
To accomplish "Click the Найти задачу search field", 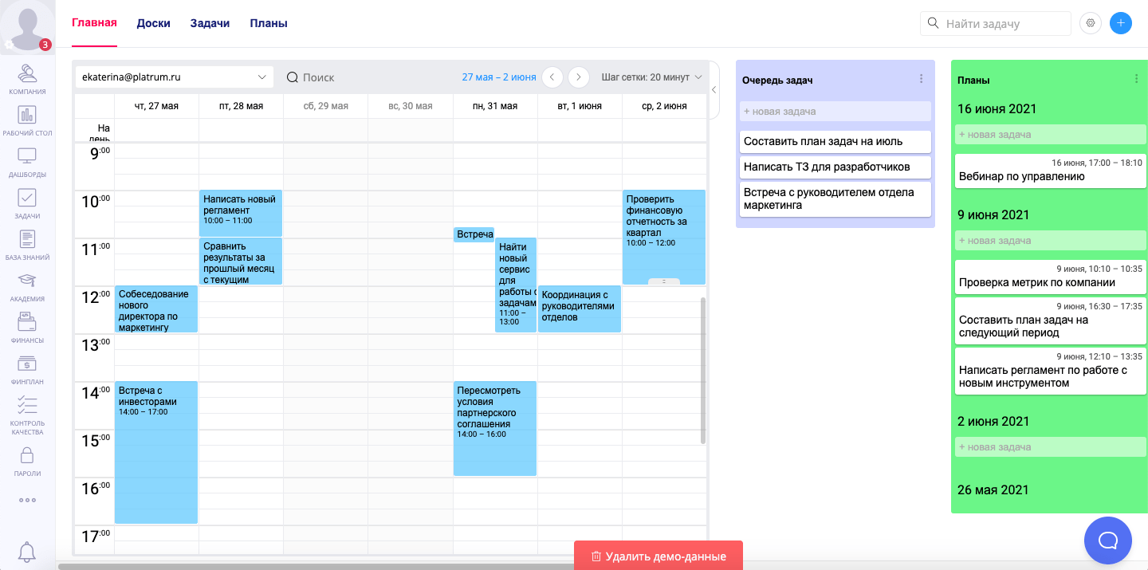I will (x=1005, y=24).
